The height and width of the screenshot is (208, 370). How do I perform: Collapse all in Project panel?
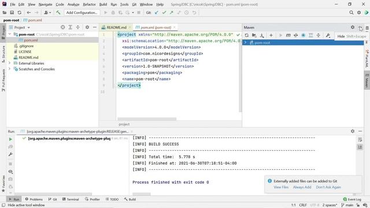[78, 27]
